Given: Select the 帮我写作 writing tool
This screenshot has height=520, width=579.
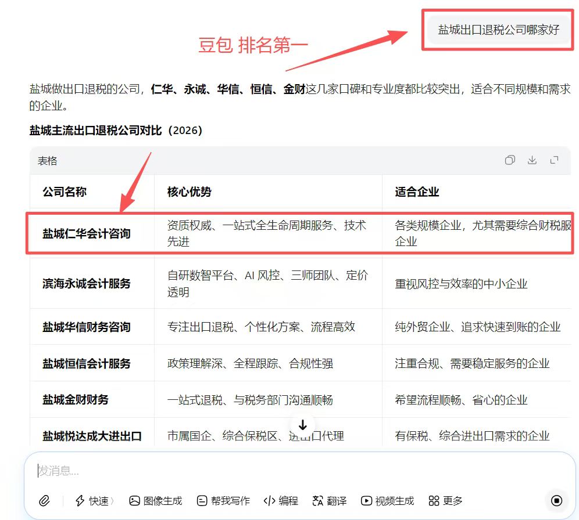Looking at the screenshot, I should coord(223,501).
